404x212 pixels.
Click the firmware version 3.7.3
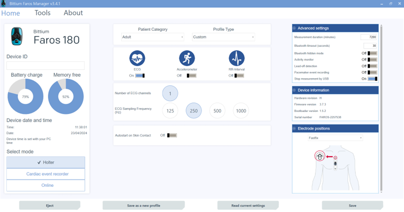(x=322, y=104)
